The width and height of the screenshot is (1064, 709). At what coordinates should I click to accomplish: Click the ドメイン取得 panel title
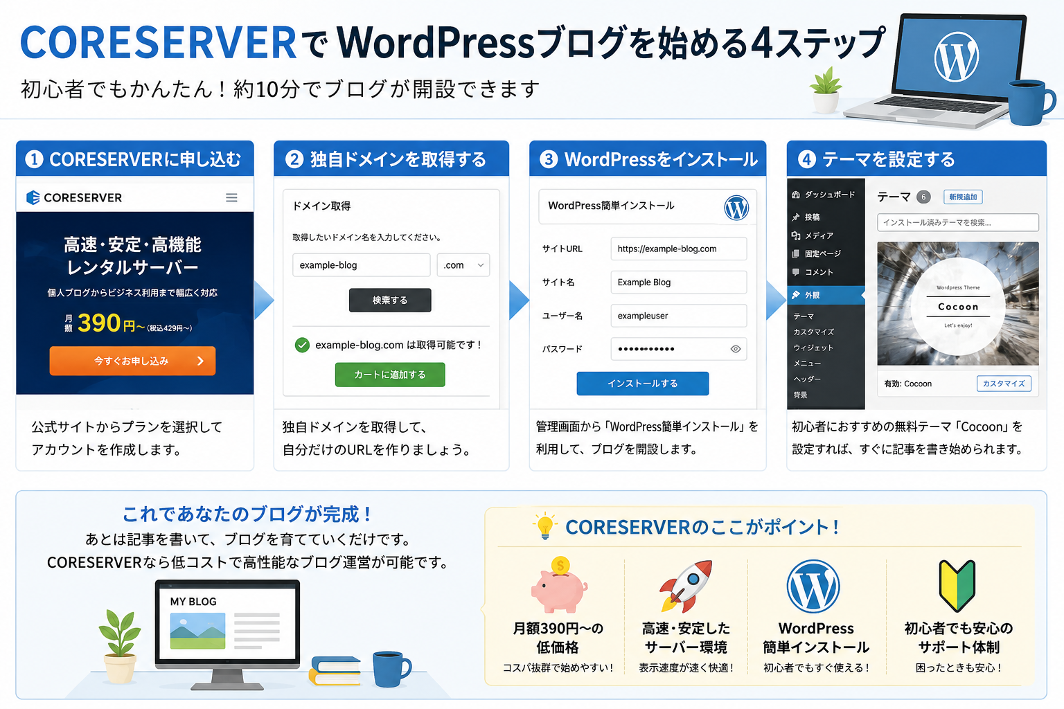click(321, 206)
